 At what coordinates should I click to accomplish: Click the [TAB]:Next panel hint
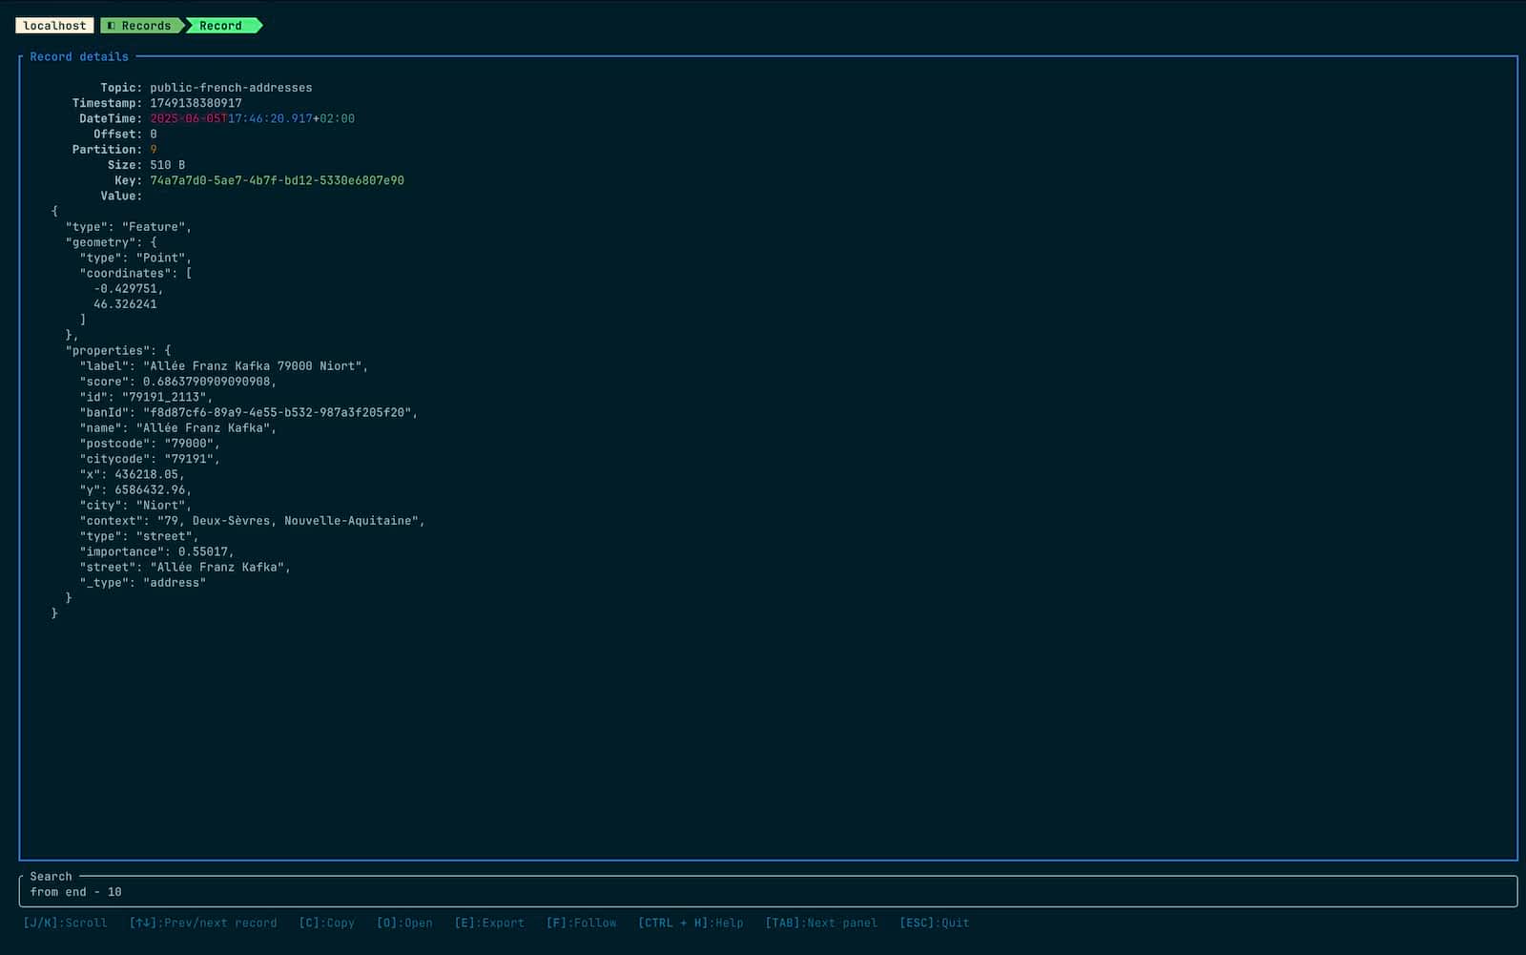point(820,923)
